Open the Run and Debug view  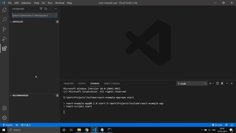[4, 39]
